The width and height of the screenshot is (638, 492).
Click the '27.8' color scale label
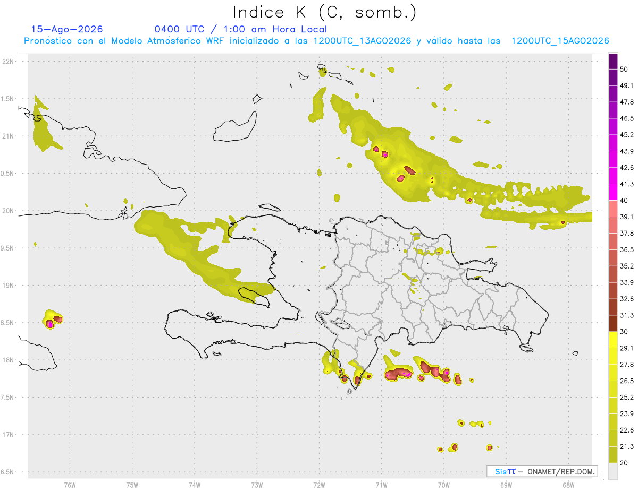point(627,364)
